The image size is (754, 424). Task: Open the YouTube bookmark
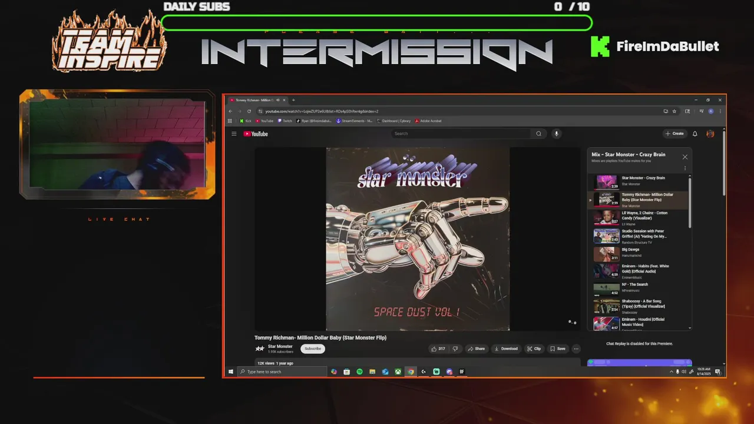(264, 121)
